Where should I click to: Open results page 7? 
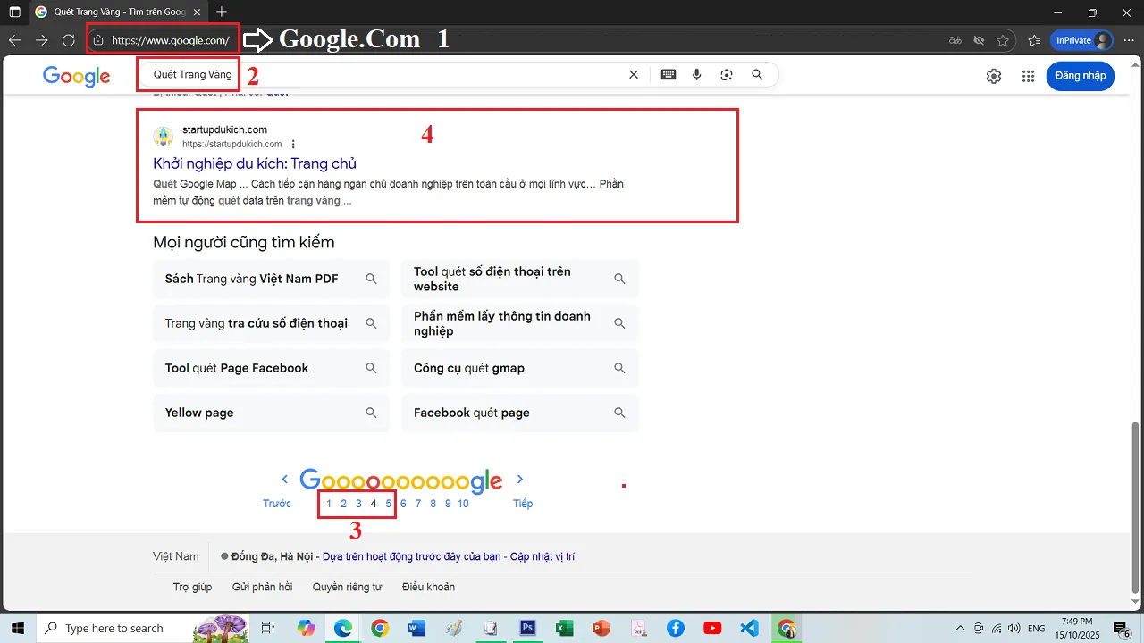[418, 504]
